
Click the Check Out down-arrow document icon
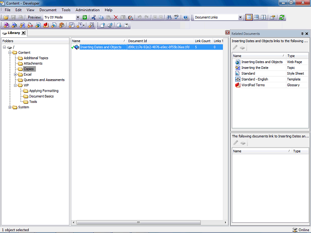[x=119, y=25]
